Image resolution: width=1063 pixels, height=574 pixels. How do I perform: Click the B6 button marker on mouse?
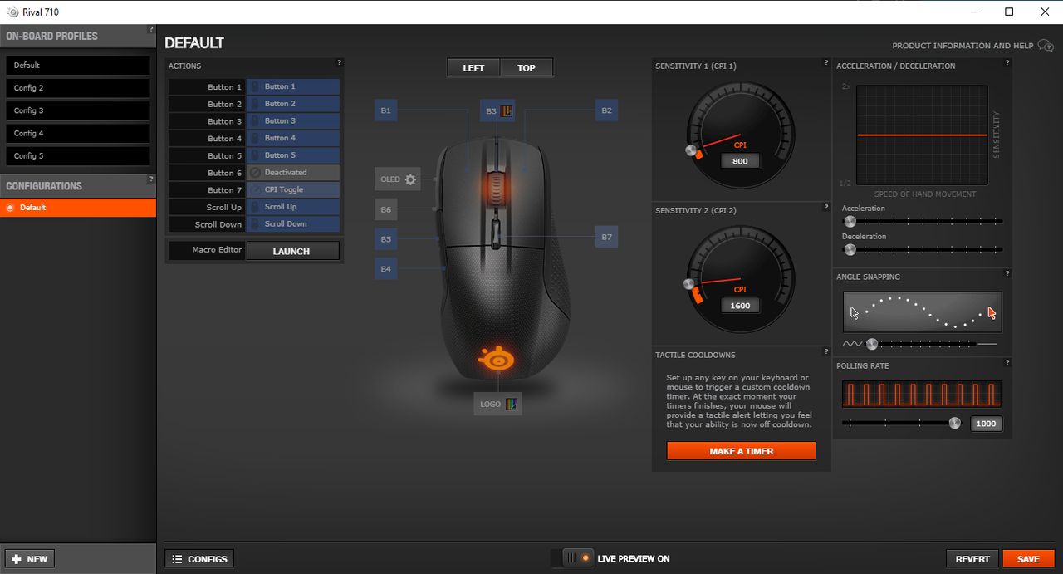(x=386, y=210)
